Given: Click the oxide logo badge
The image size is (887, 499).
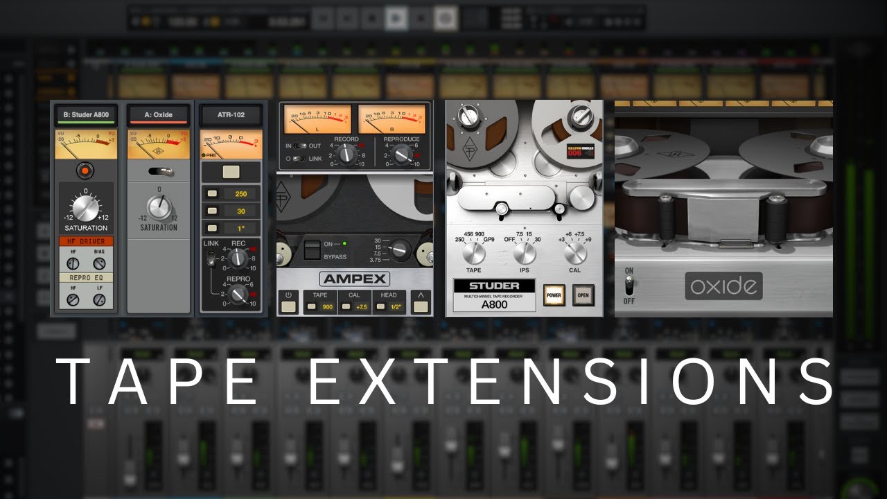Looking at the screenshot, I should 724,286.
